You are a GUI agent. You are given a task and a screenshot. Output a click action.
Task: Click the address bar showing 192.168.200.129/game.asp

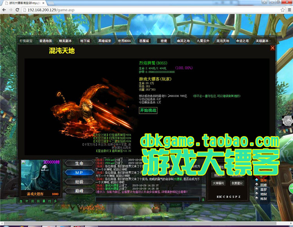(151, 10)
